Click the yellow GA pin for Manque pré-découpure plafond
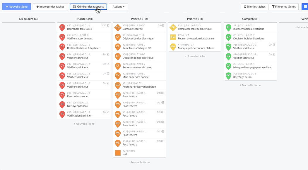Image resolution: width=308 pixels, height=170 pixels. pyautogui.click(x=173, y=47)
